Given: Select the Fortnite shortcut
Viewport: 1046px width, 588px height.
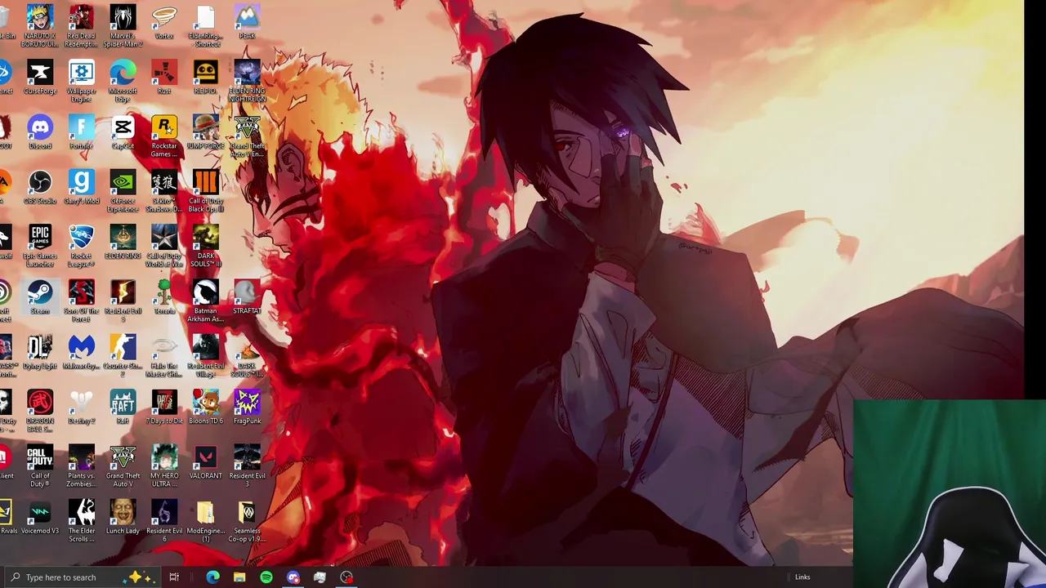Looking at the screenshot, I should (x=81, y=132).
